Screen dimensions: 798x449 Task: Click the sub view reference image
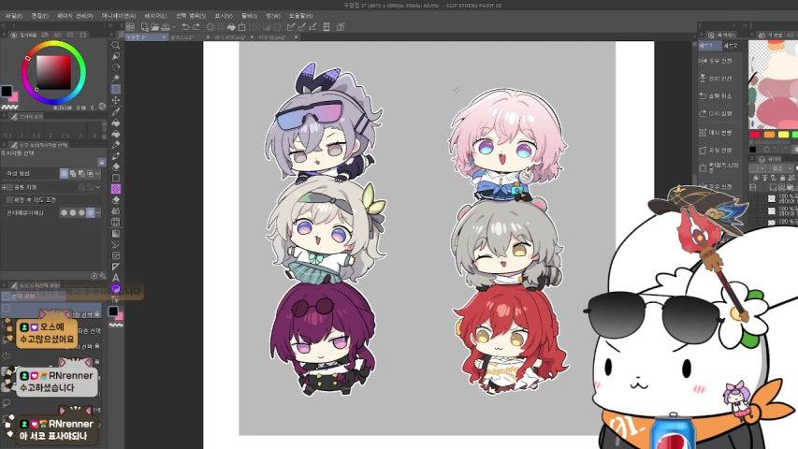(x=773, y=84)
